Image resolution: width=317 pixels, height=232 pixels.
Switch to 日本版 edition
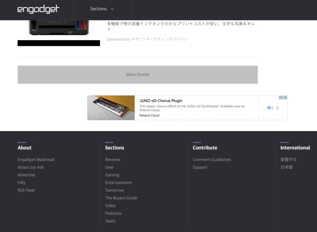pos(286,167)
